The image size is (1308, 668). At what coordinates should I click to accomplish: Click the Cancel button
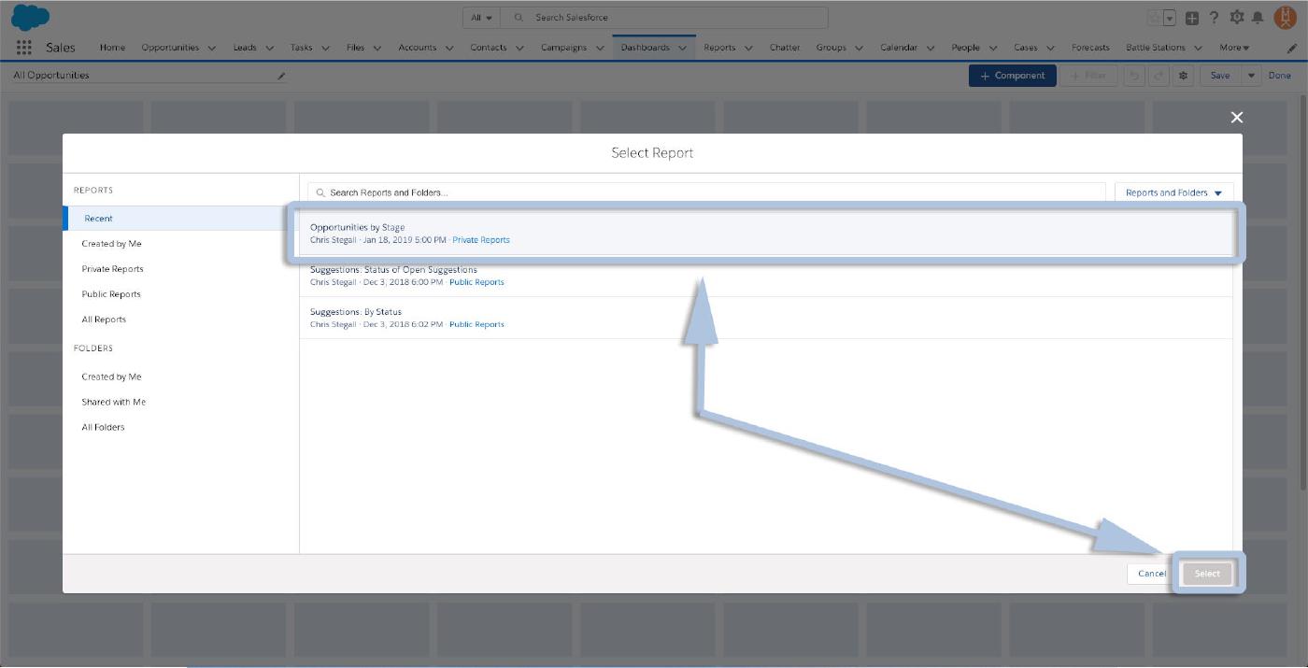pos(1151,574)
